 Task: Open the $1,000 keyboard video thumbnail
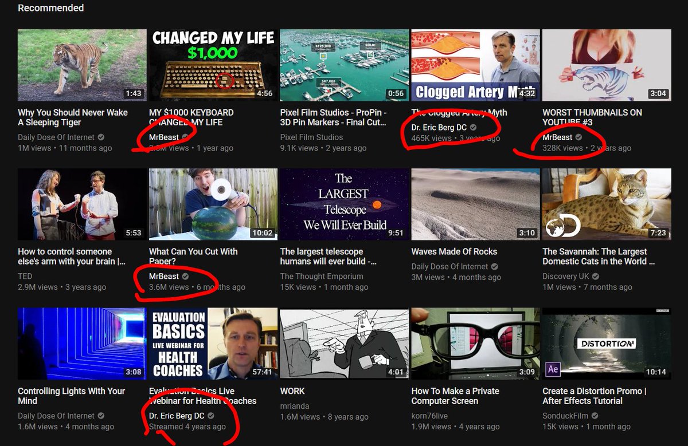(x=213, y=65)
